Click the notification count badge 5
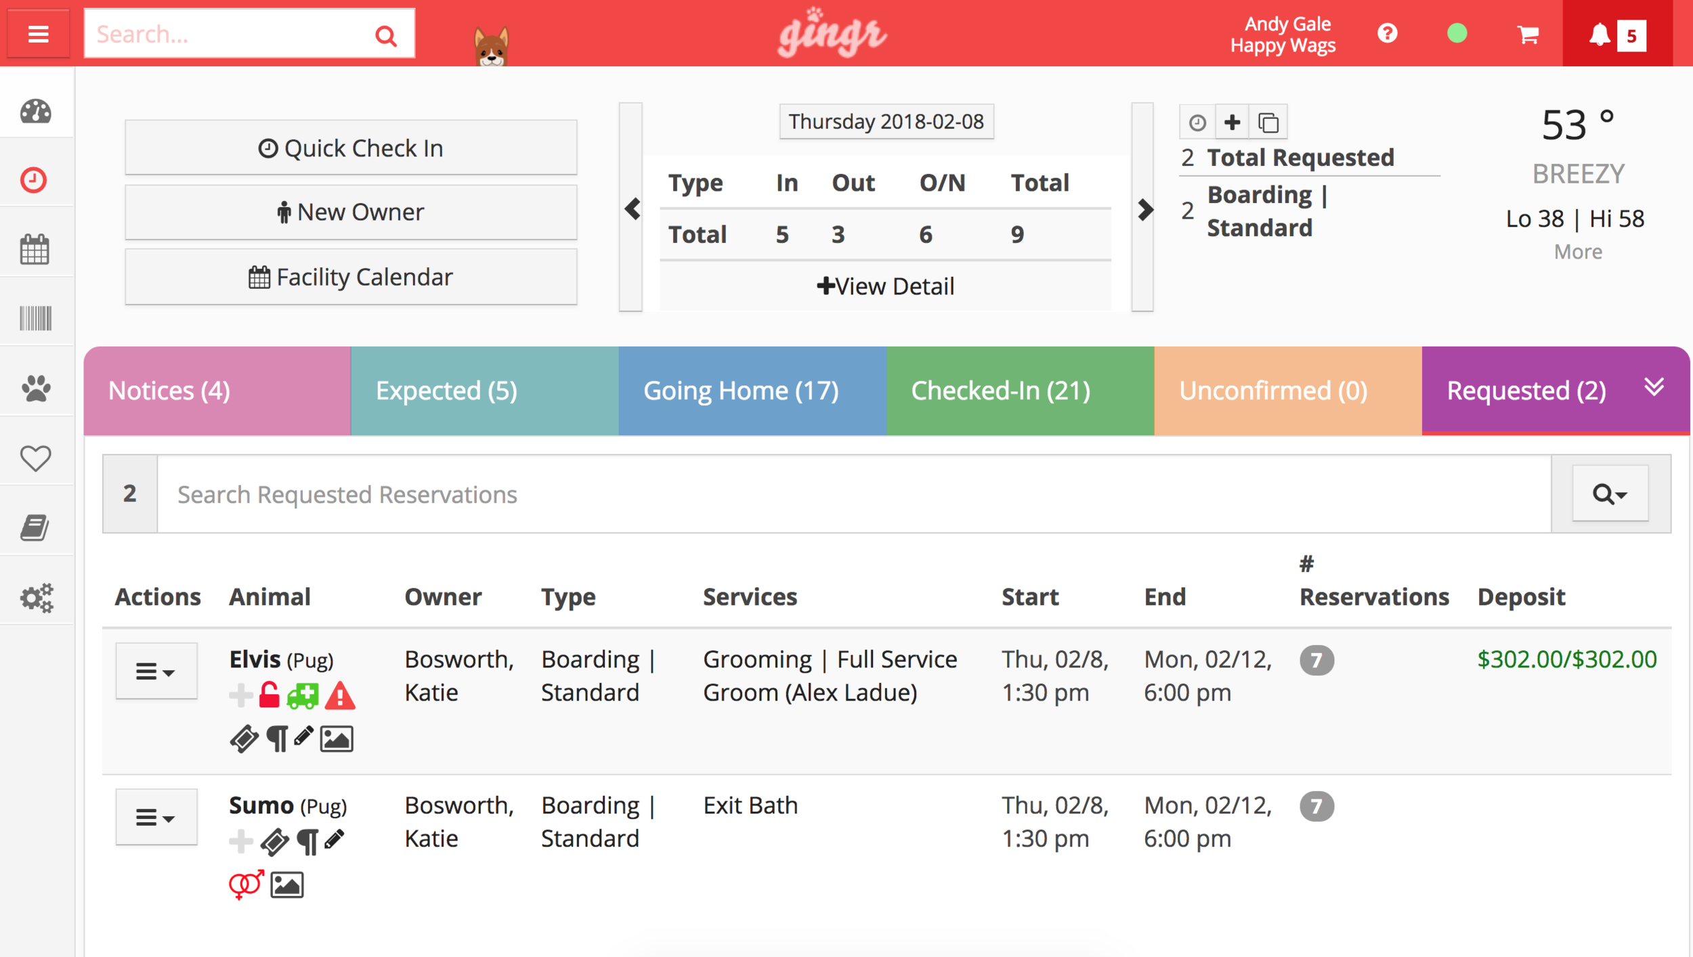This screenshot has height=957, width=1693. (1631, 35)
